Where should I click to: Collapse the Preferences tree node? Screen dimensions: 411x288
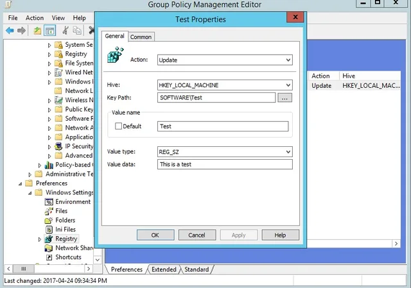20,184
